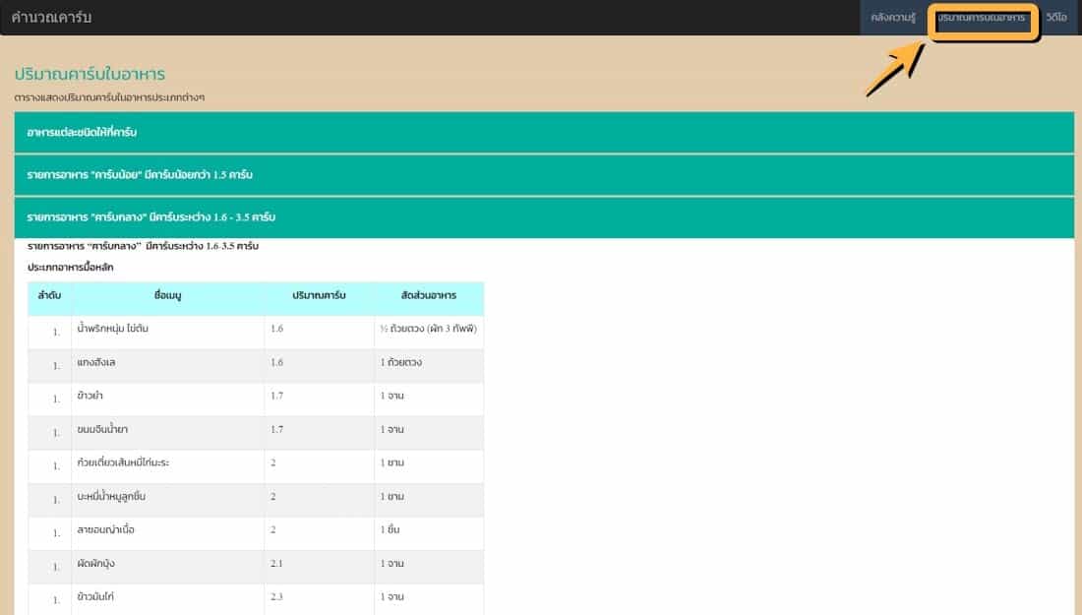
Task: Expand the "คาร์บน้อย" food list panel
Action: tap(140, 174)
